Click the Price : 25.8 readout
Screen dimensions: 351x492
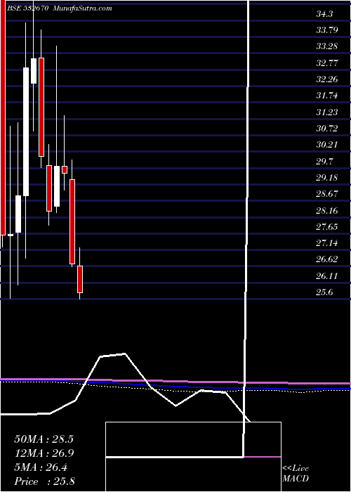(45, 481)
